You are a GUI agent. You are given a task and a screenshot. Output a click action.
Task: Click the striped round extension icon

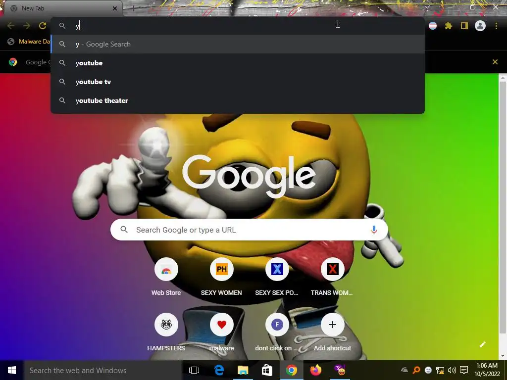(433, 26)
